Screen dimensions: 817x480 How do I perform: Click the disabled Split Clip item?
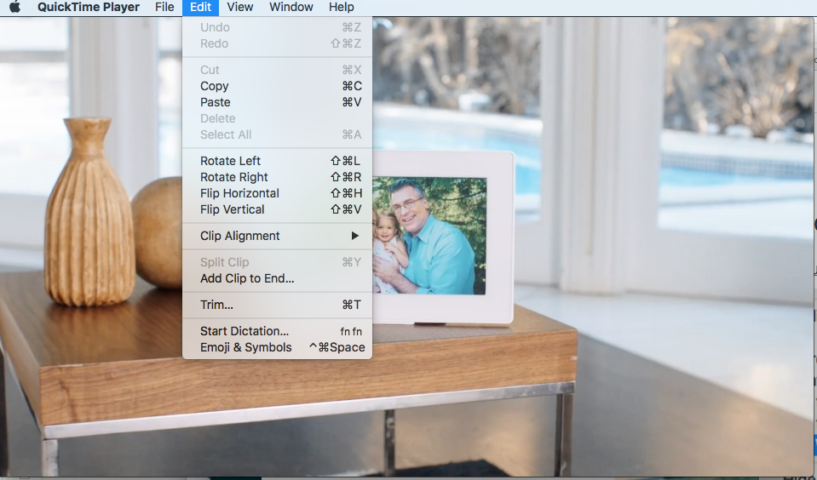277,262
